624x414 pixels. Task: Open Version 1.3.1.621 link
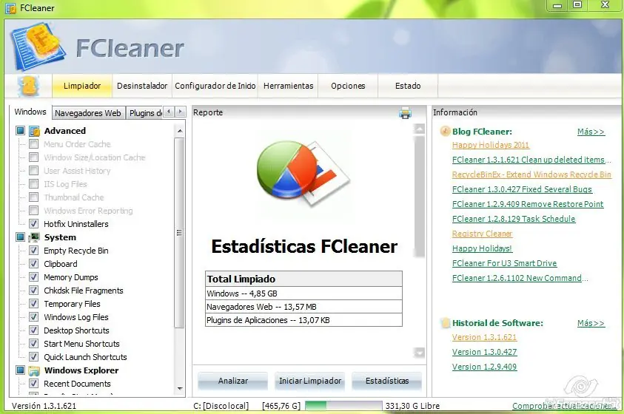coord(484,337)
